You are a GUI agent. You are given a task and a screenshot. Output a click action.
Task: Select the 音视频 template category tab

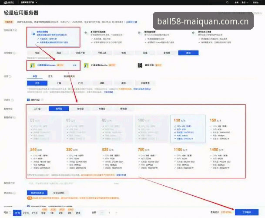pyautogui.click(x=167, y=53)
